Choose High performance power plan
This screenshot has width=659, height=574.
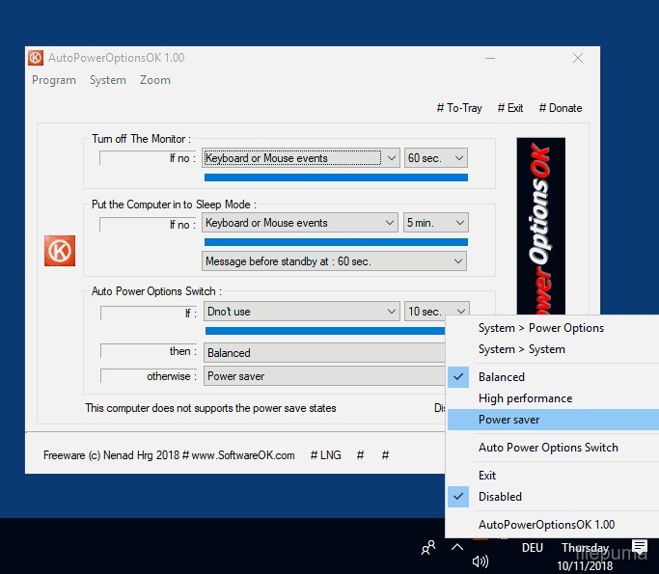pos(525,398)
